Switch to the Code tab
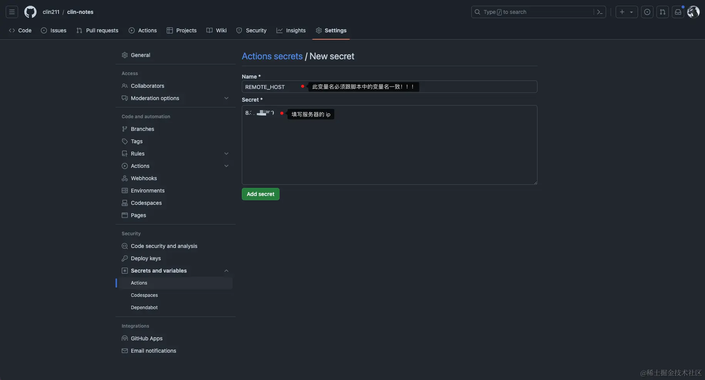This screenshot has height=380, width=705. tap(20, 30)
